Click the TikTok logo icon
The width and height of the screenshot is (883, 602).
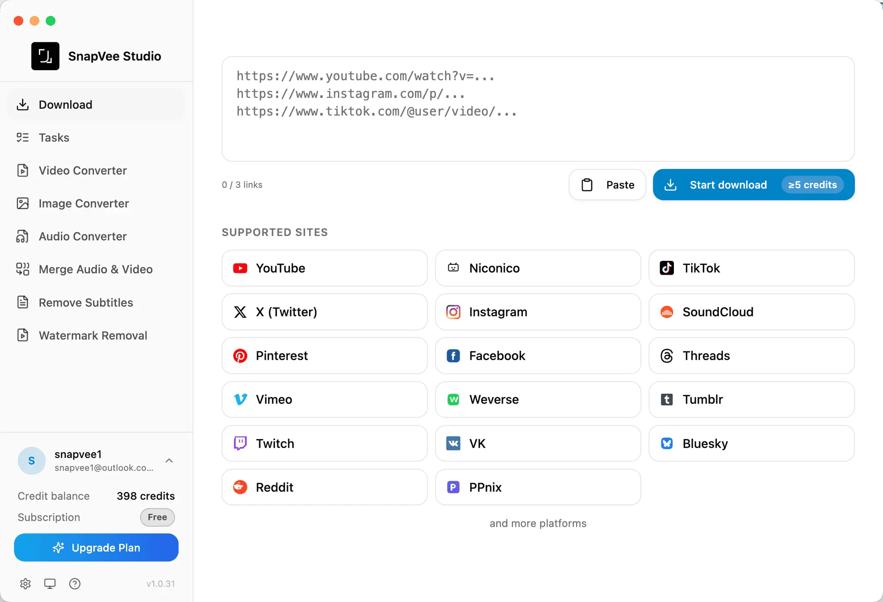pos(667,268)
